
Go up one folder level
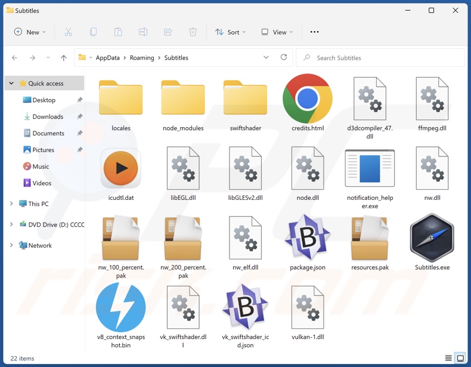click(64, 58)
